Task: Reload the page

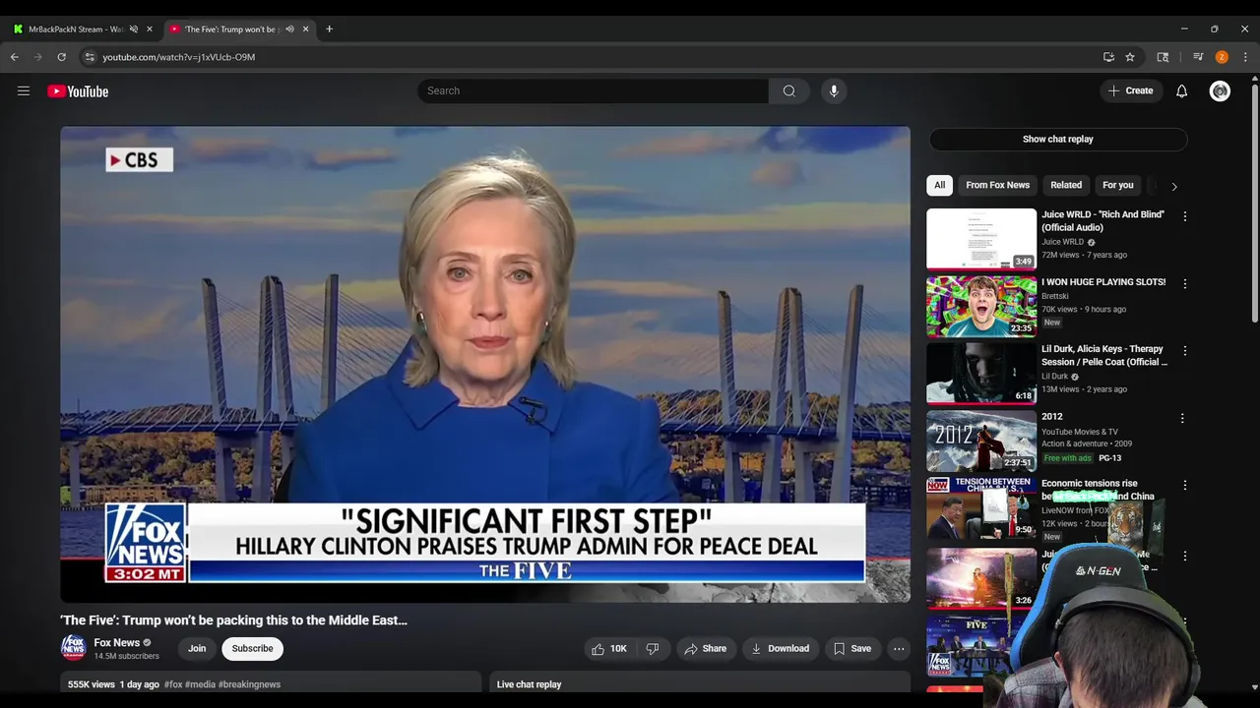Action: (x=61, y=57)
